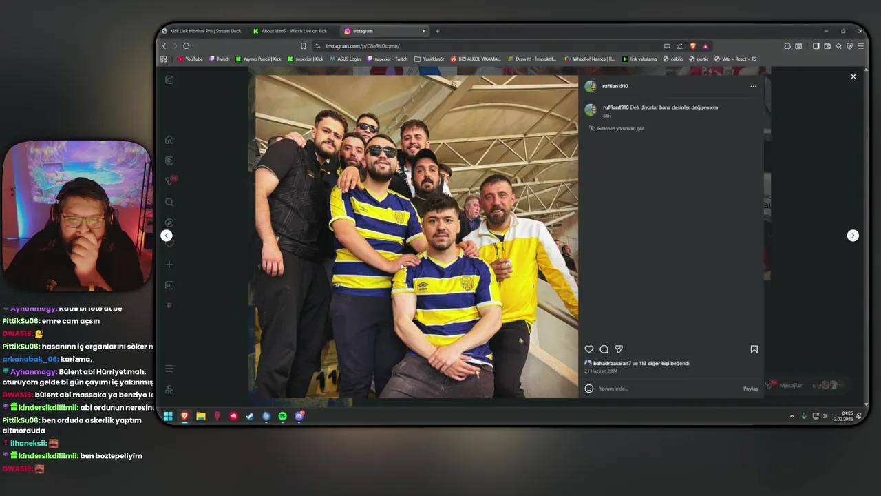This screenshot has width=881, height=496.
Task: Open the YouTube bookmark
Action: (190, 59)
